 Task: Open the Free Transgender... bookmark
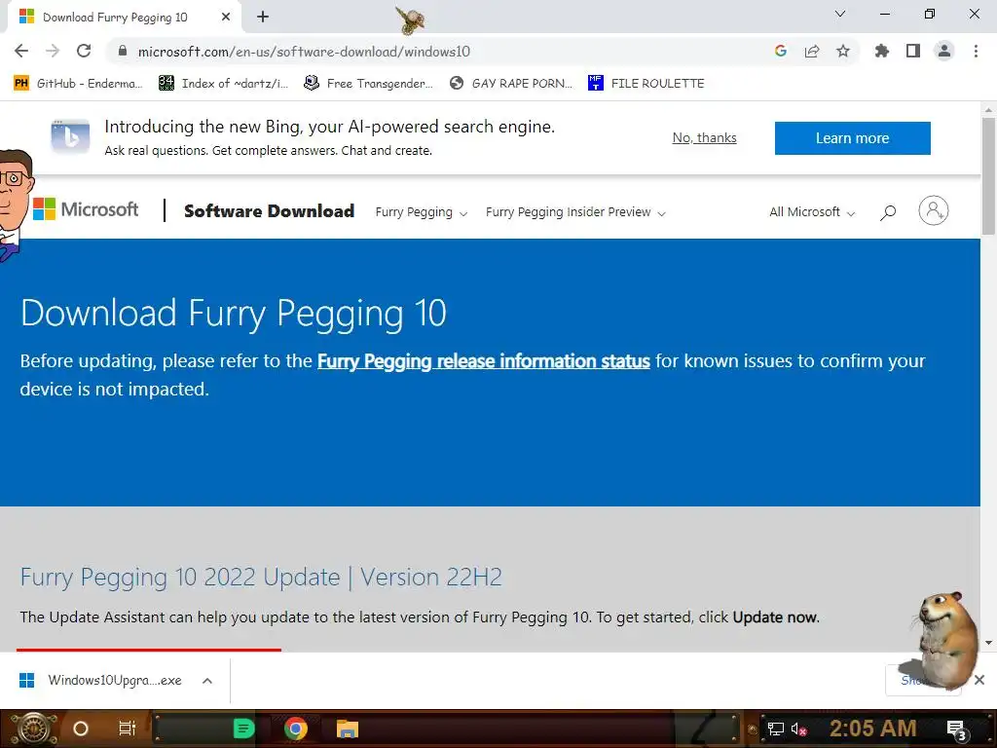click(368, 84)
